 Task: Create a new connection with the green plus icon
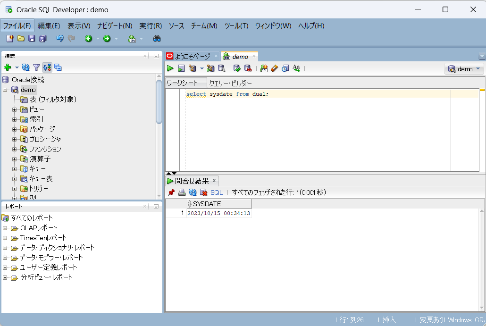click(x=7, y=67)
